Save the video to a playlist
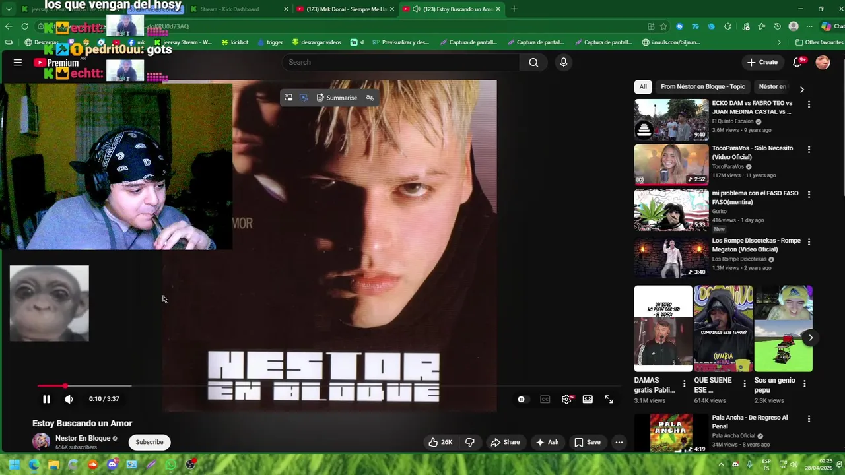Viewport: 845px width, 475px height. point(588,442)
